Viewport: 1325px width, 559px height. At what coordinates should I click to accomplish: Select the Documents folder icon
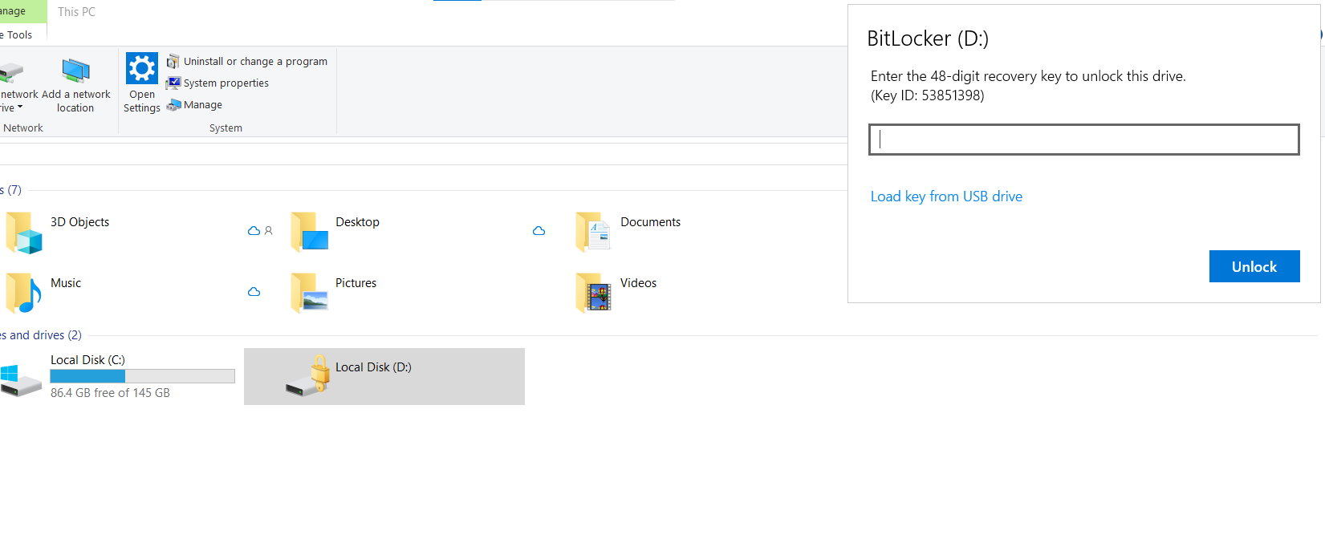[x=594, y=233]
